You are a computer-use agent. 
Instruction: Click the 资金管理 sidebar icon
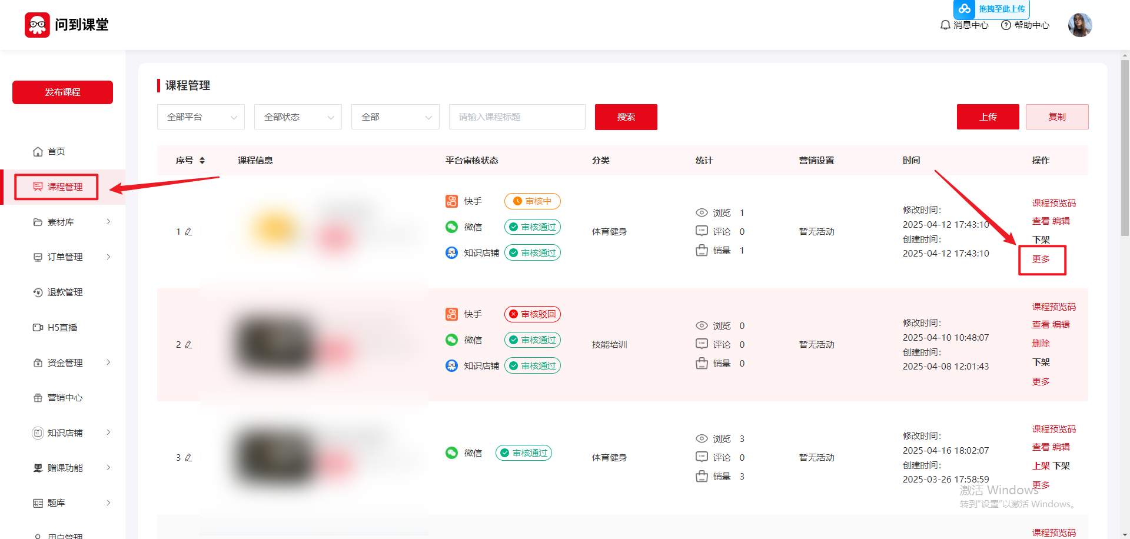click(38, 362)
